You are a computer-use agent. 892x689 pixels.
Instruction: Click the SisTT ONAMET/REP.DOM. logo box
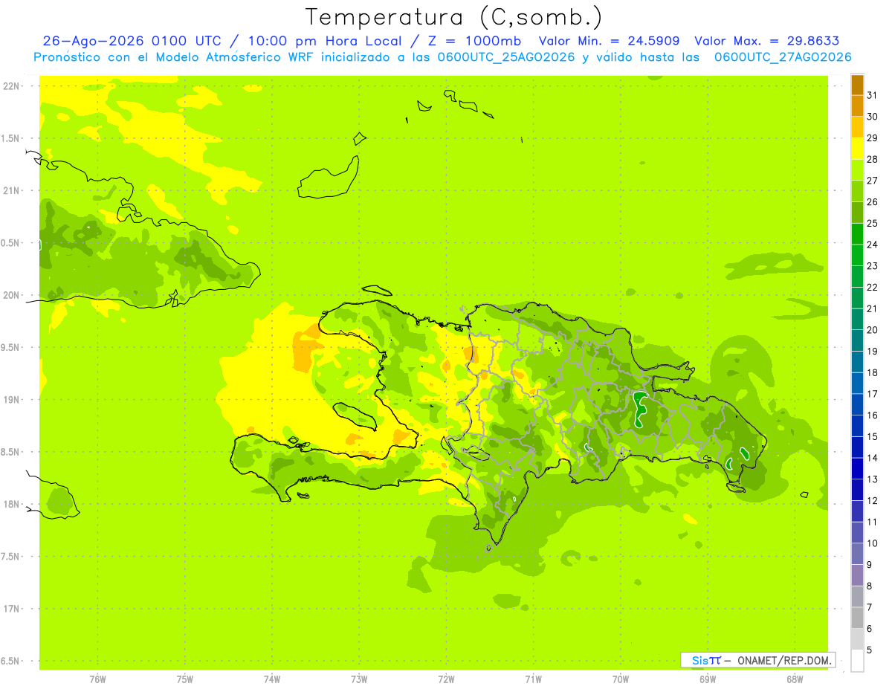(x=757, y=660)
